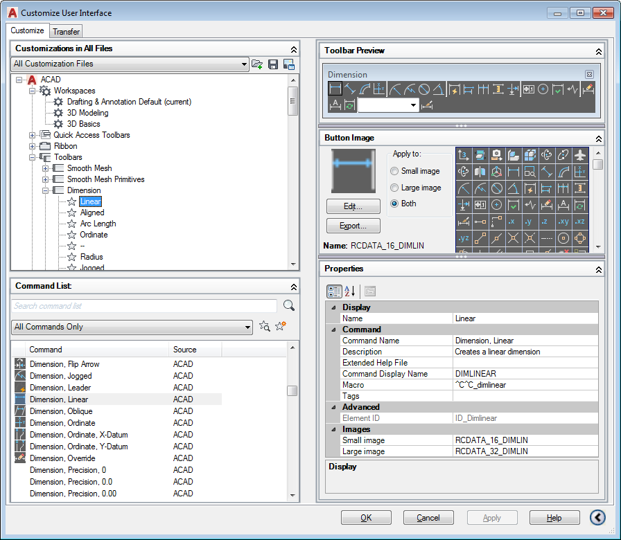The width and height of the screenshot is (621, 540).
Task: Select the airplane icon in Button Image grid
Action: click(x=581, y=155)
